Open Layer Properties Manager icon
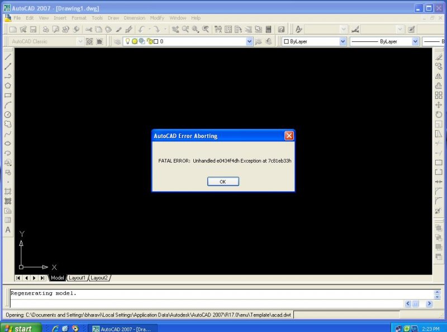Viewport: 447px width, 332px height. [x=117, y=42]
